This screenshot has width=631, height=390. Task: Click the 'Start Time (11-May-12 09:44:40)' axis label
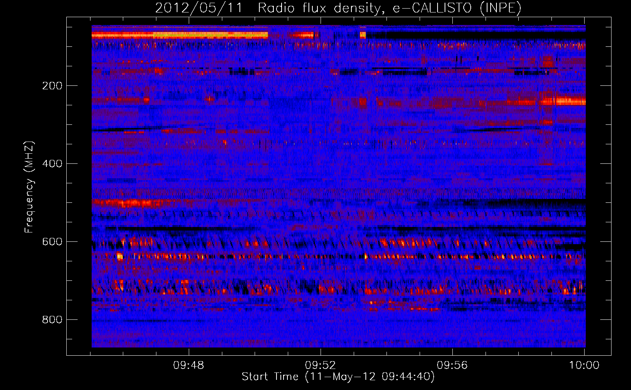click(x=338, y=377)
